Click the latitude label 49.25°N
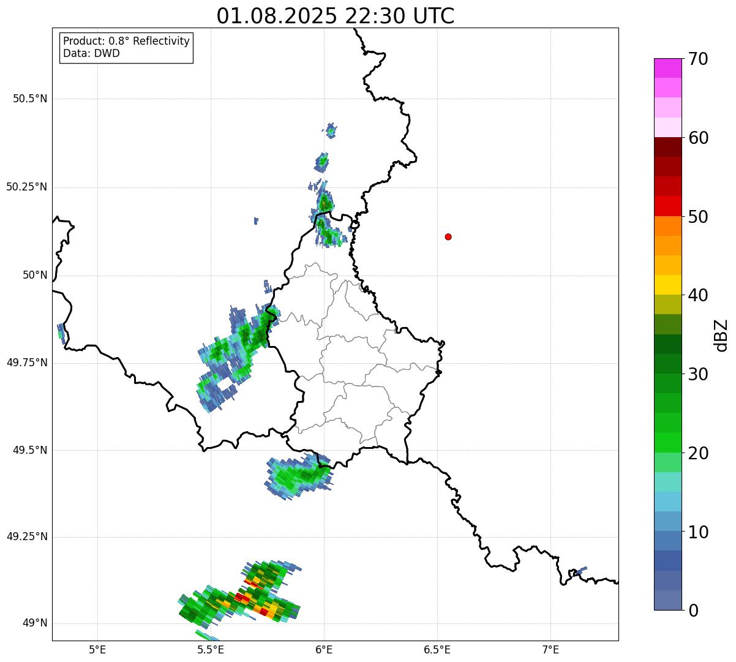 [x=27, y=536]
